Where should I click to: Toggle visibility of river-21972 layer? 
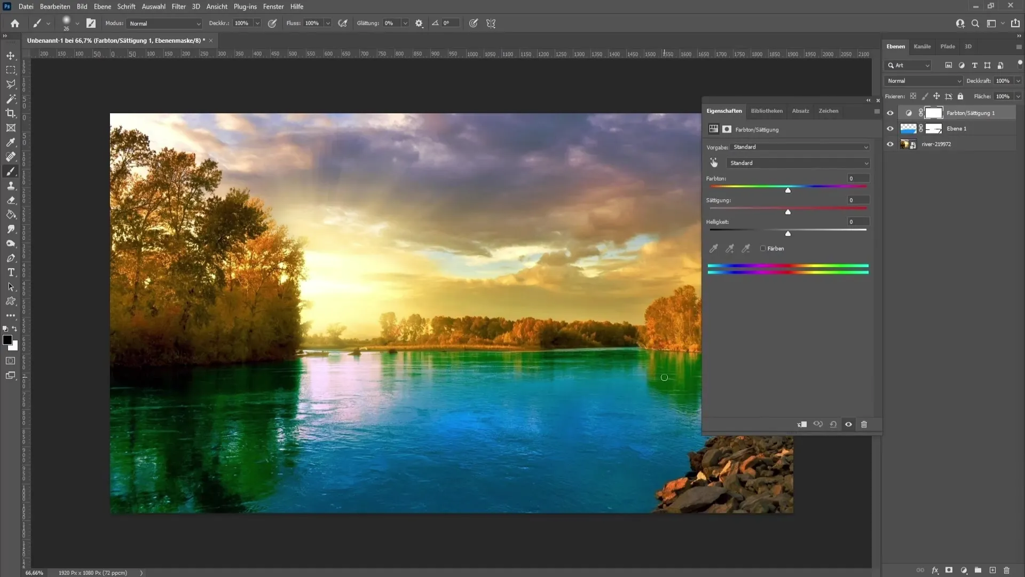tap(890, 144)
